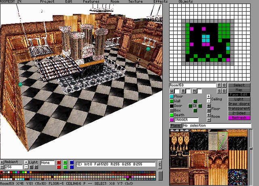The width and height of the screenshot is (259, 186).
Task: Click the black Door sector square
Action: [172, 106]
